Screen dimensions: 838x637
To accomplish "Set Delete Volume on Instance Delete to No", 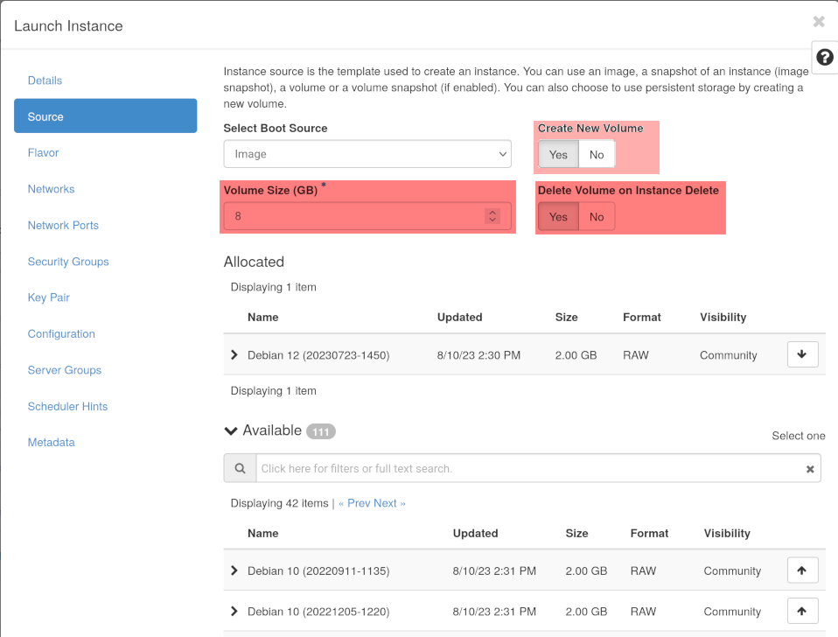I will (x=597, y=216).
